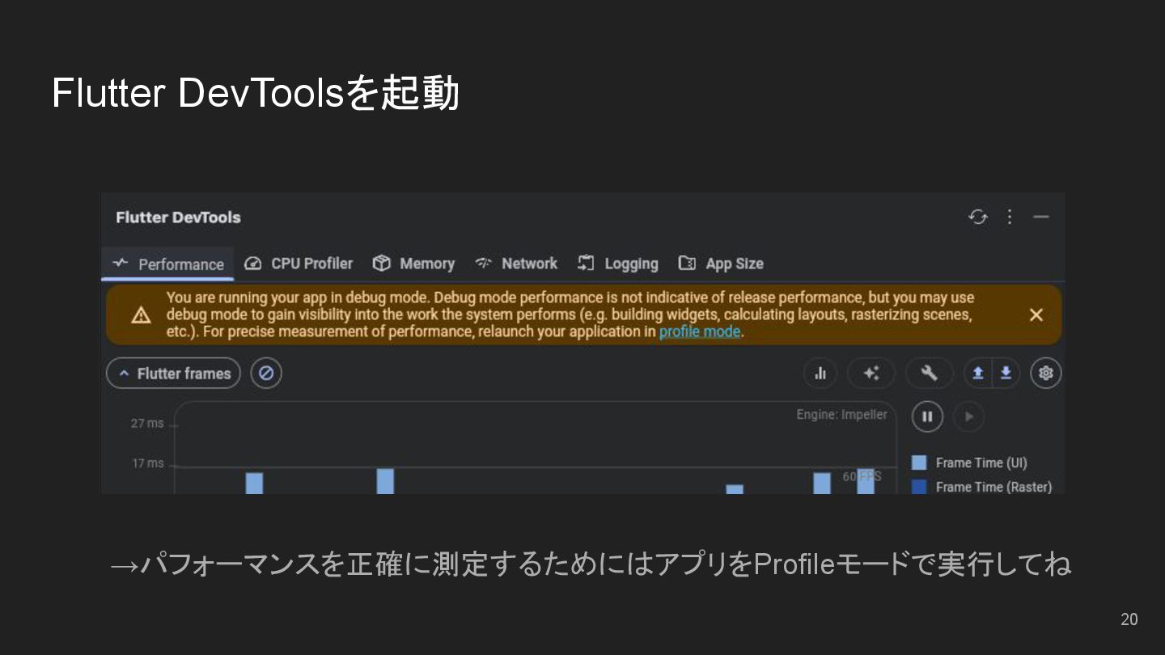Collapse the Flutter frames chart
The width and height of the screenshot is (1165, 655).
(x=174, y=374)
